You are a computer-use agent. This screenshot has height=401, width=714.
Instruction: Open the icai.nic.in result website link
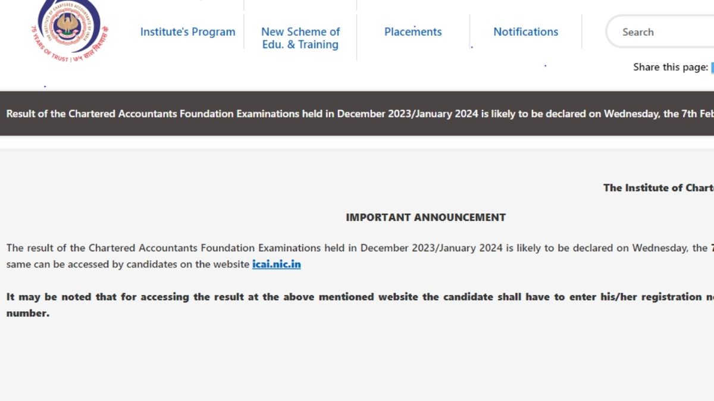click(x=276, y=264)
